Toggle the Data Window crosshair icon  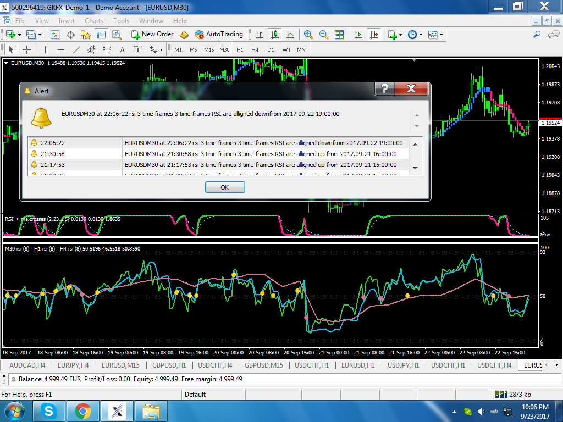point(71,35)
